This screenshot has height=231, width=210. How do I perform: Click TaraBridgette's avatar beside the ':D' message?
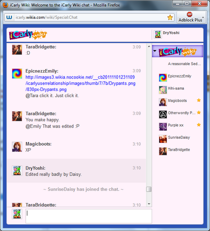[17, 50]
